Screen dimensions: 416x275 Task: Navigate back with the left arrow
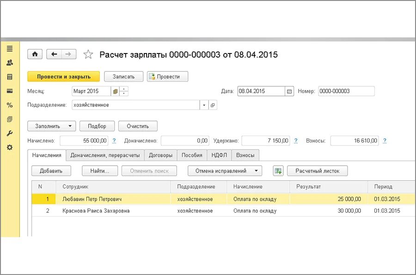pyautogui.click(x=54, y=54)
